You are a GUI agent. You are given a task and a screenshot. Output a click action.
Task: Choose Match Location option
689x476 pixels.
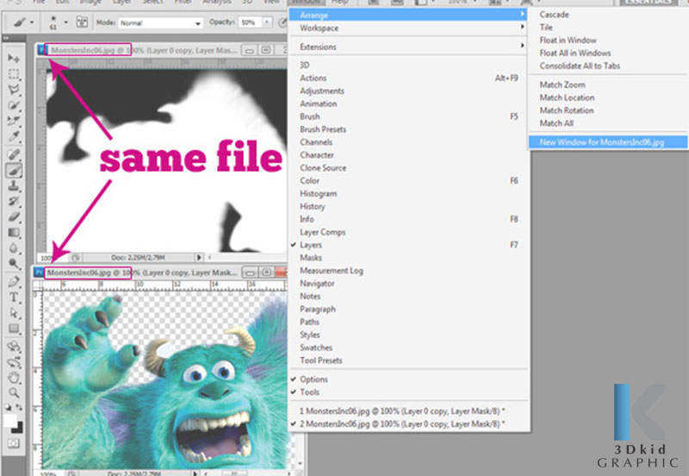coord(608,97)
